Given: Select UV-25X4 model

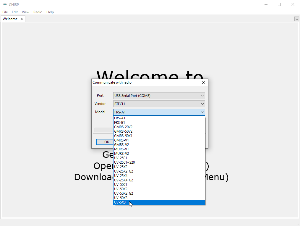Looking at the screenshot, I should [159, 176].
